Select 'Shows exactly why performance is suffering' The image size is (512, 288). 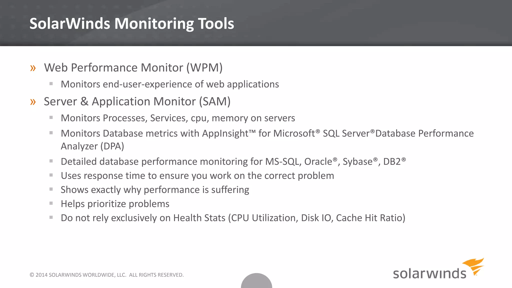click(155, 190)
